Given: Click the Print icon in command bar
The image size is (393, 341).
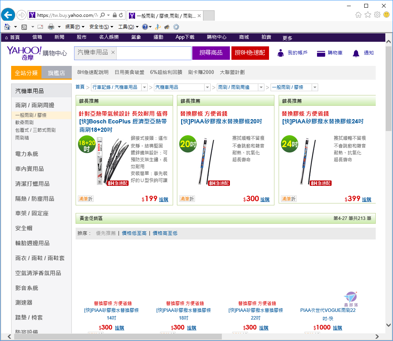Looking at the screenshot, I should (51, 27).
